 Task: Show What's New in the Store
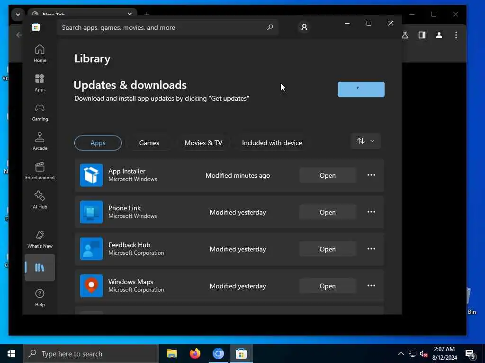[40, 239]
